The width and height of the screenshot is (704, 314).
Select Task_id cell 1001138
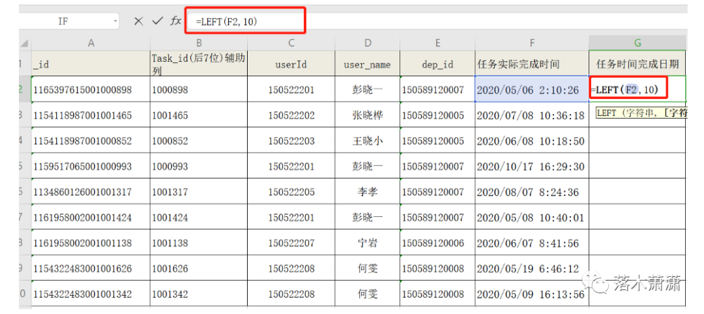point(199,243)
